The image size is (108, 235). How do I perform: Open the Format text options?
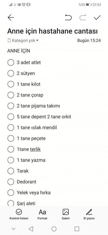point(42,214)
